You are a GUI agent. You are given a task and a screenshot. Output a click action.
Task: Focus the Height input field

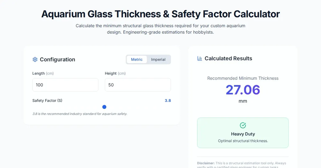[x=138, y=85]
